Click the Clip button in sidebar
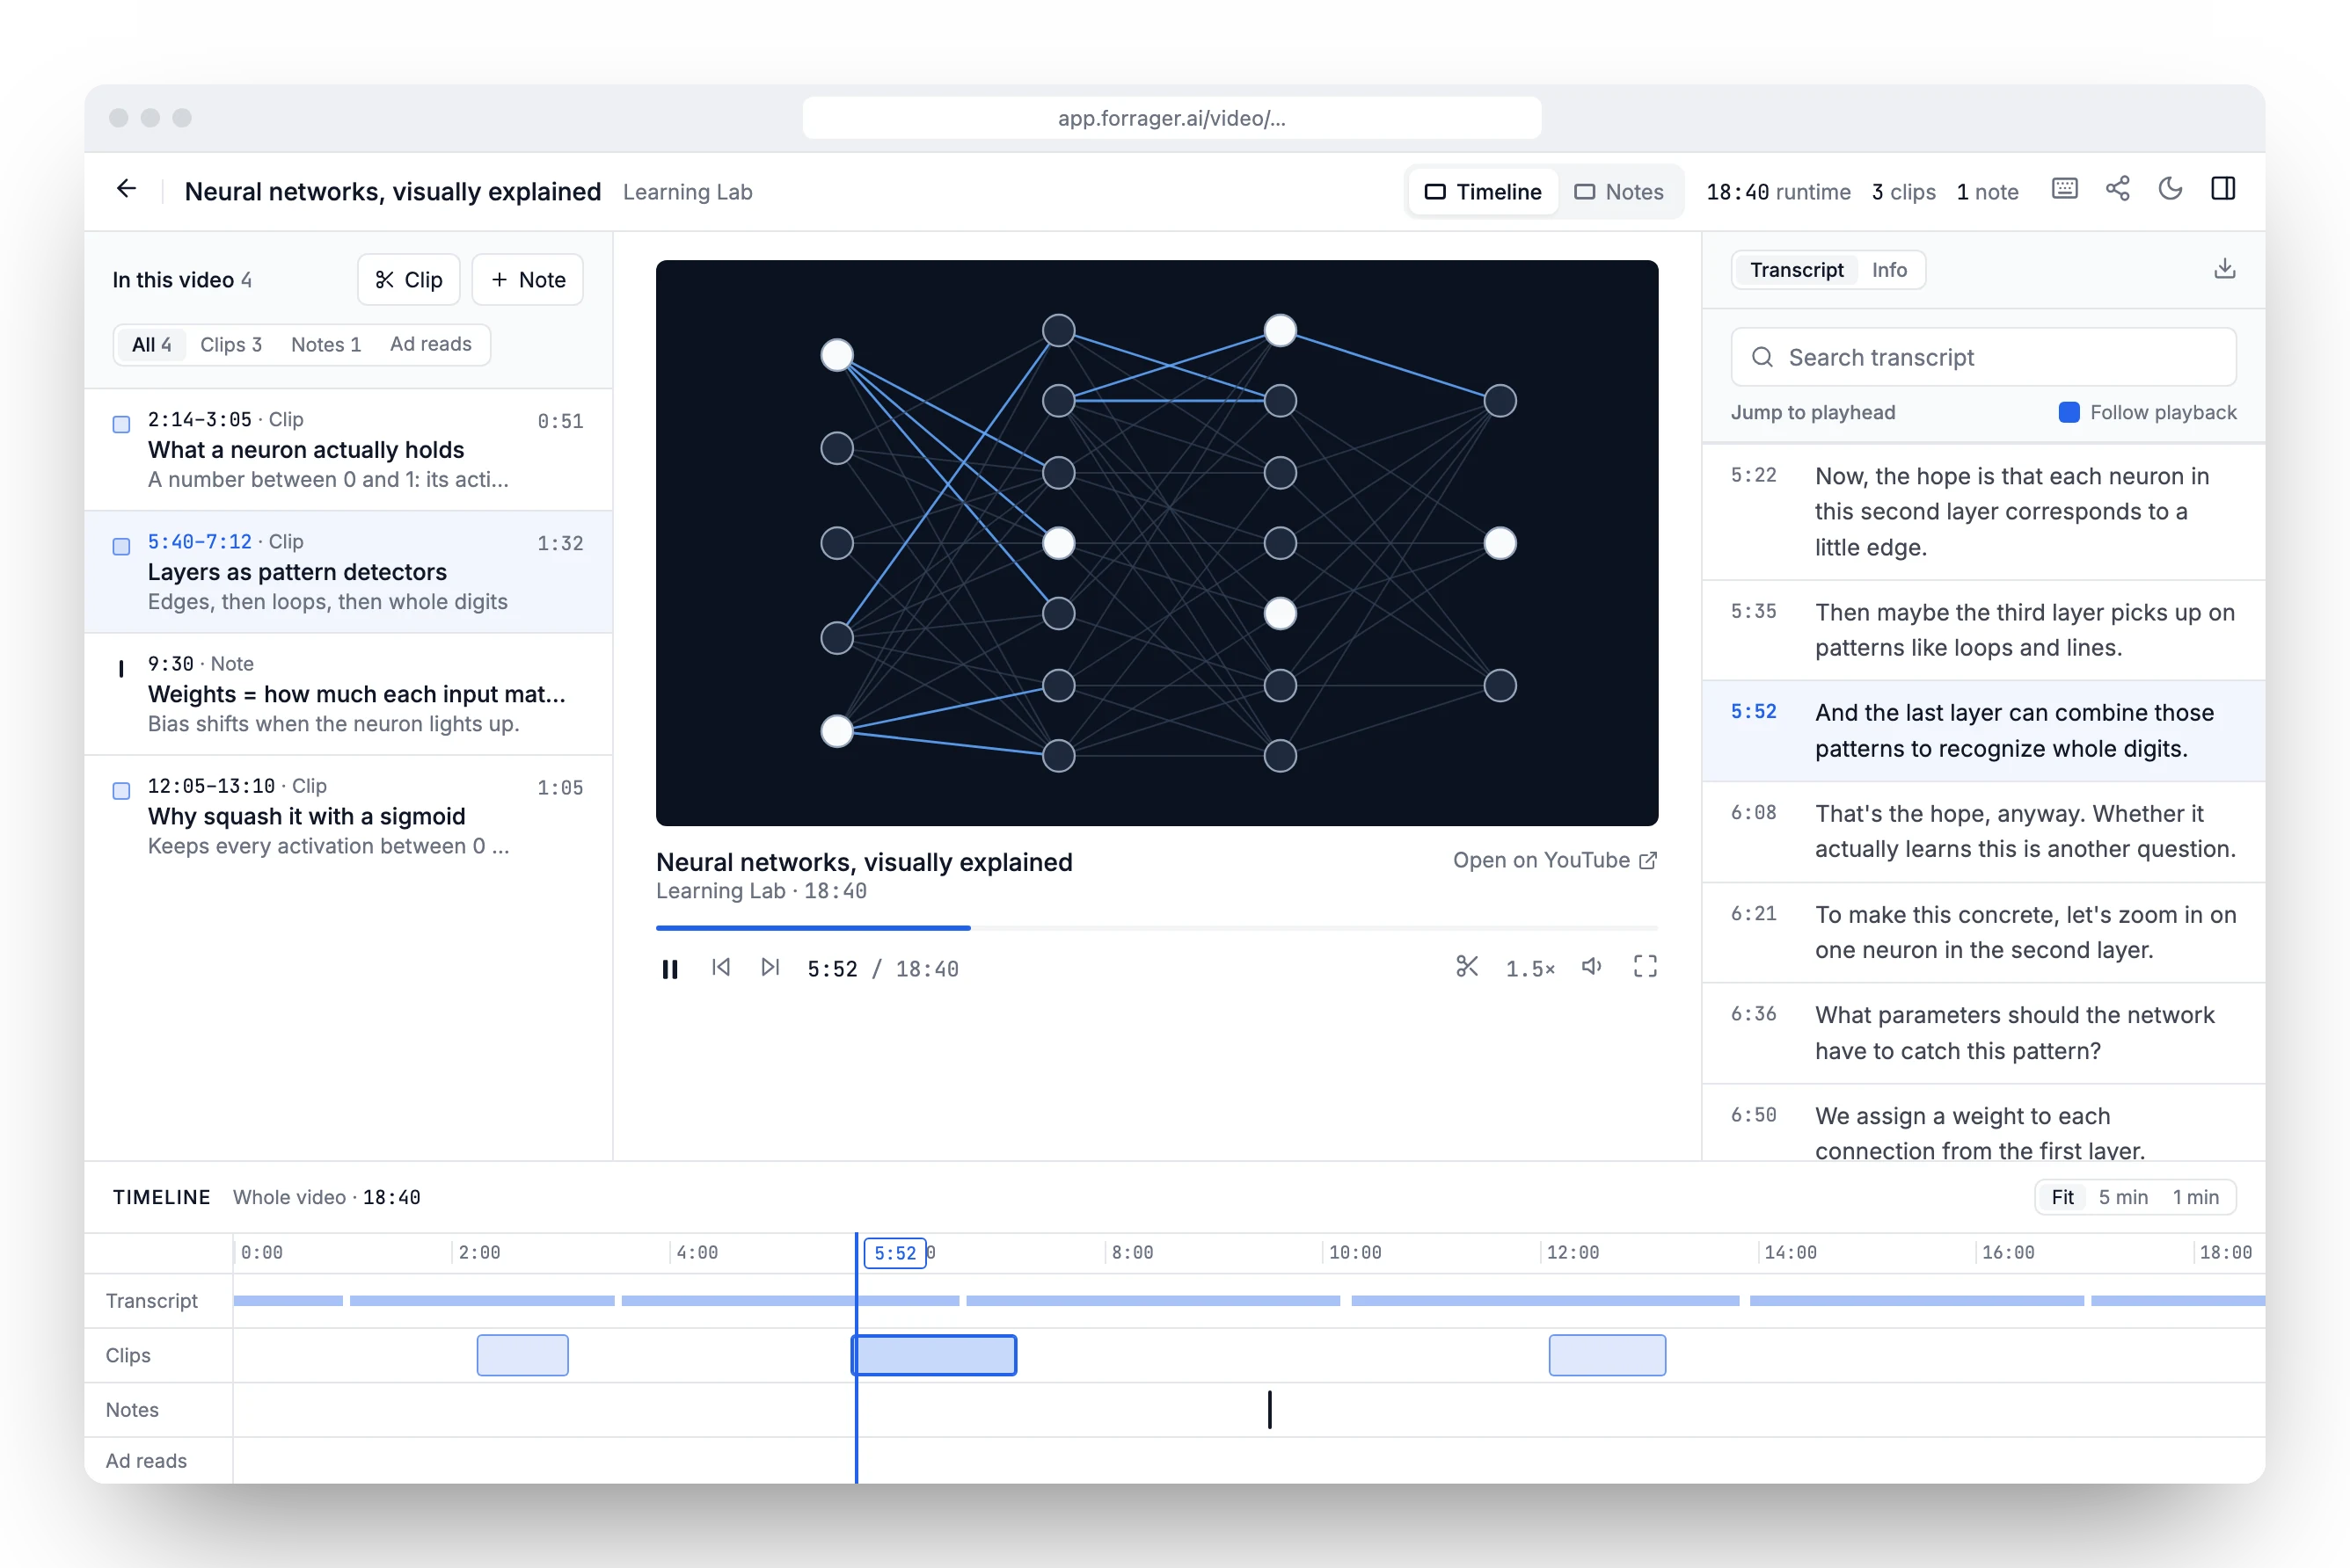Viewport: 2350px width, 1568px height. coord(408,280)
